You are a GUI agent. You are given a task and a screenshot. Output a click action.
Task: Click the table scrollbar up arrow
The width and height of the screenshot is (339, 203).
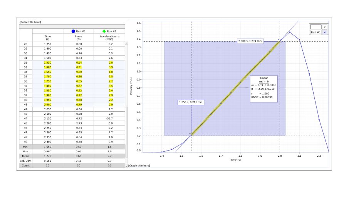point(126,43)
